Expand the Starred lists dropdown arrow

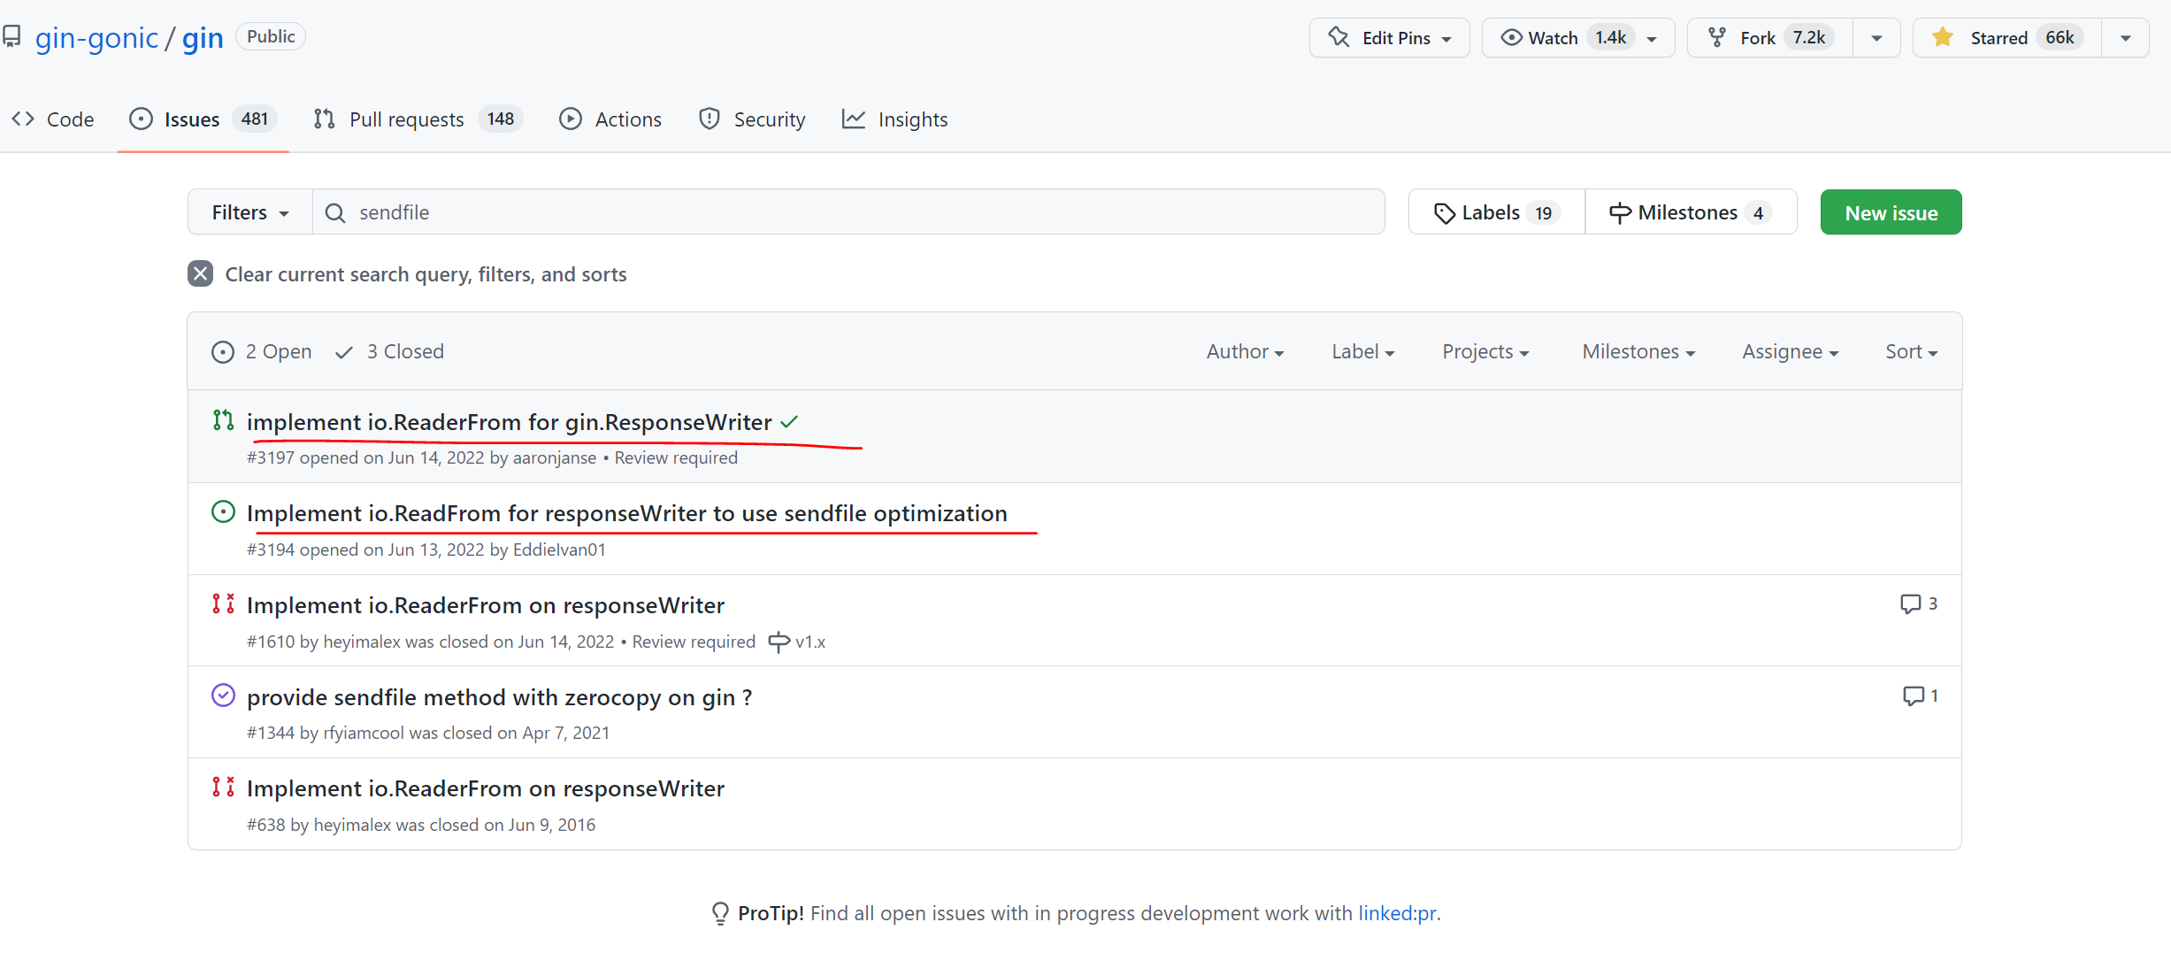[x=2125, y=38]
